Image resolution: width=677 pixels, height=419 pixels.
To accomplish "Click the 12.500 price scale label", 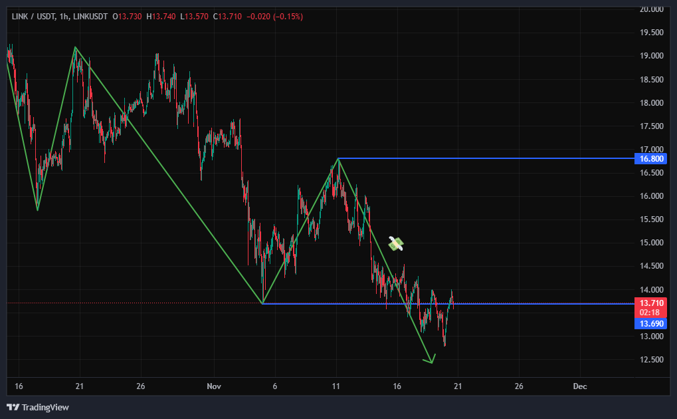I will [650, 360].
